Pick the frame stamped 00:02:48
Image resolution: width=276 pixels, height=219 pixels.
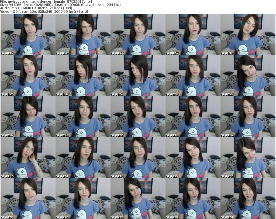pos(83,117)
